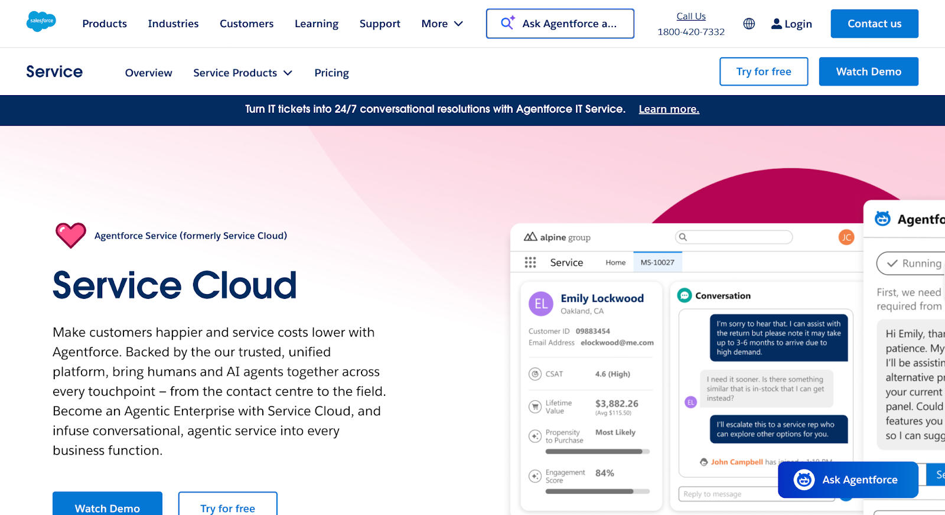The height and width of the screenshot is (515, 945).
Task: Click the pink heart Service icon
Action: (x=71, y=235)
